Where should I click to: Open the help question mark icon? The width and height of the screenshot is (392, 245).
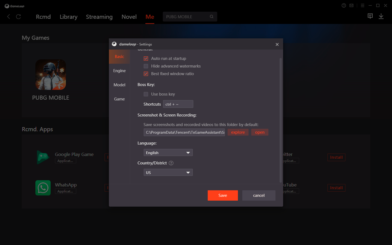coord(344,5)
